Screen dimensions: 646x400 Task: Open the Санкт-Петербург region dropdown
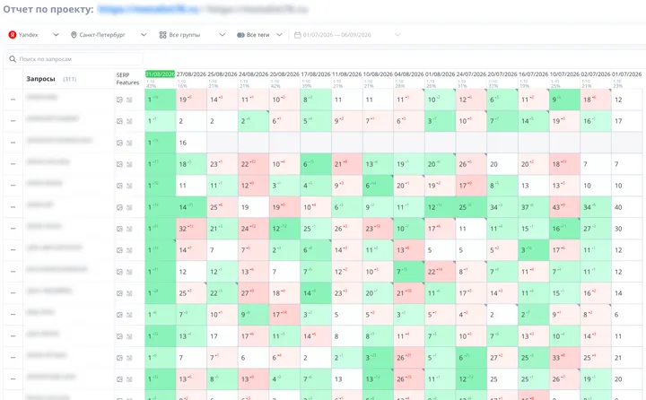pos(109,35)
